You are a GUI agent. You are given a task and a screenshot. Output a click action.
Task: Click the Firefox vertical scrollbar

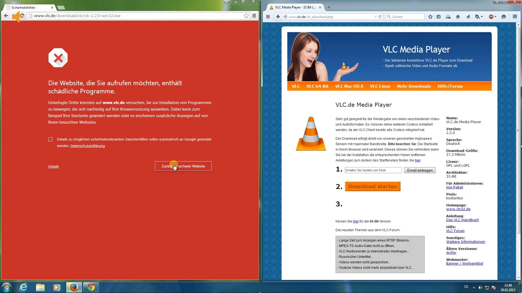[518, 130]
